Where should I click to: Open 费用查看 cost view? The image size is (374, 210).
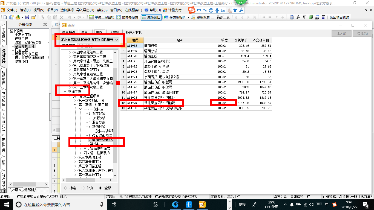coord(201,17)
